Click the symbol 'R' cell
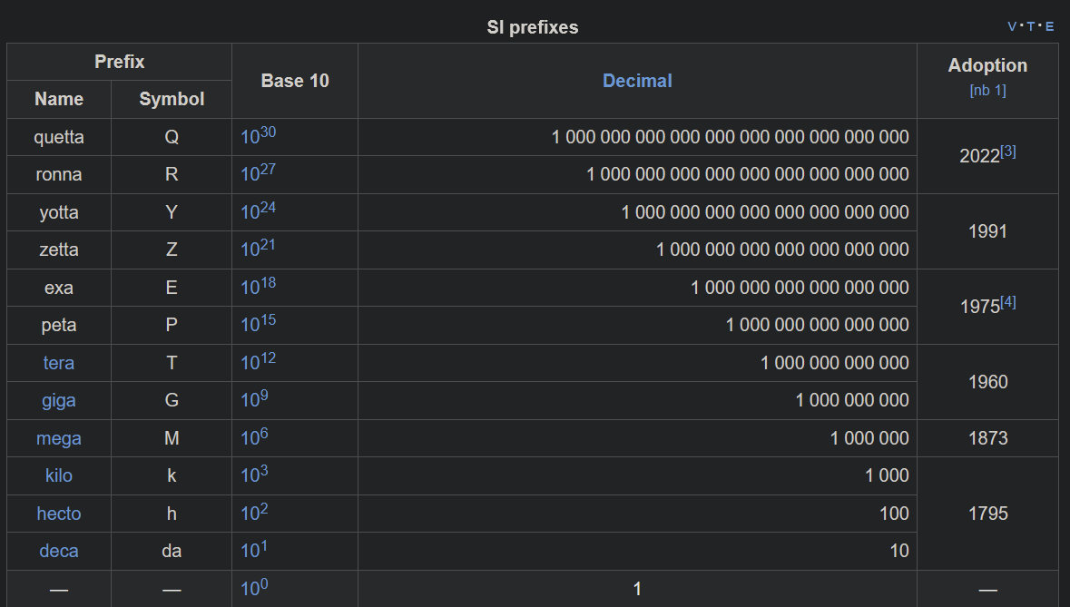This screenshot has width=1070, height=607. click(172, 174)
